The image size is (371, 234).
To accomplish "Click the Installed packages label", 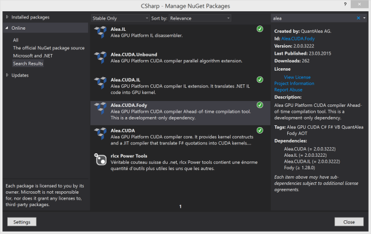I will pyautogui.click(x=30, y=17).
